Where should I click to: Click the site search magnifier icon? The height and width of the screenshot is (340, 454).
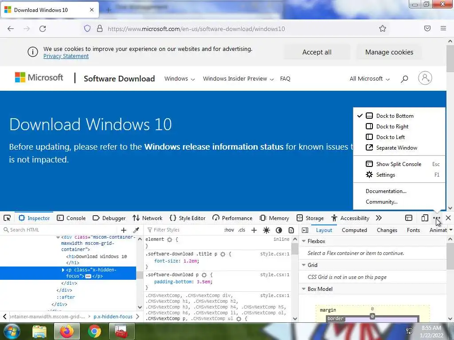(x=404, y=79)
